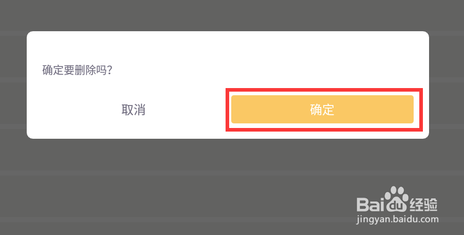The image size is (464, 235).
Task: Tap the gray 取消 text to dismiss
Action: [133, 110]
